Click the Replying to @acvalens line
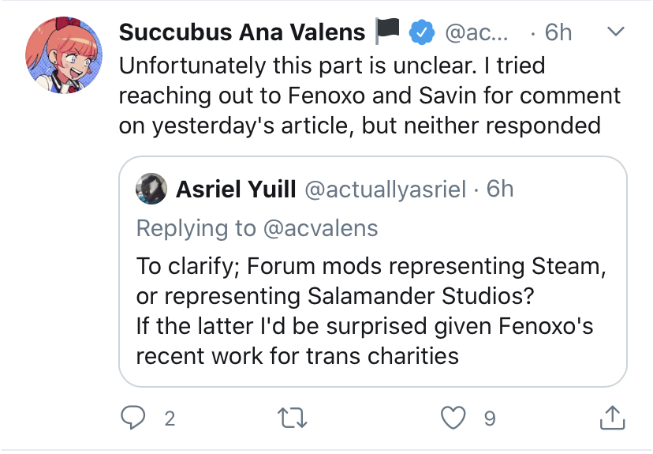Screen dimensions: 653x454 coord(257,228)
